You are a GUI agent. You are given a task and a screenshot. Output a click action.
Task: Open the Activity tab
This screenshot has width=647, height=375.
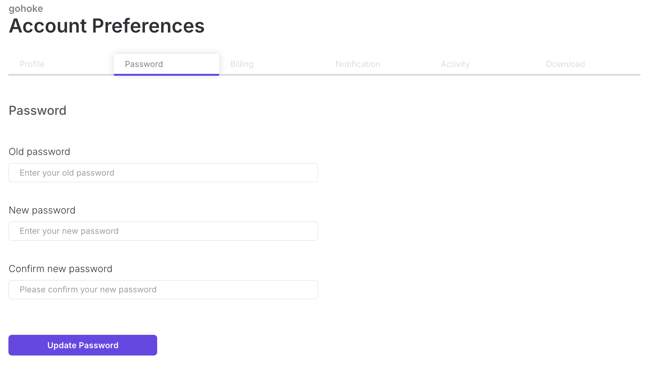[x=455, y=64]
